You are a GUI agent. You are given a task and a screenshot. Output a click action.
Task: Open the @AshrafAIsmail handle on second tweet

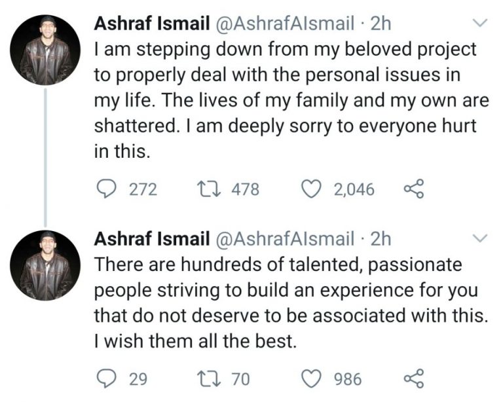point(286,239)
